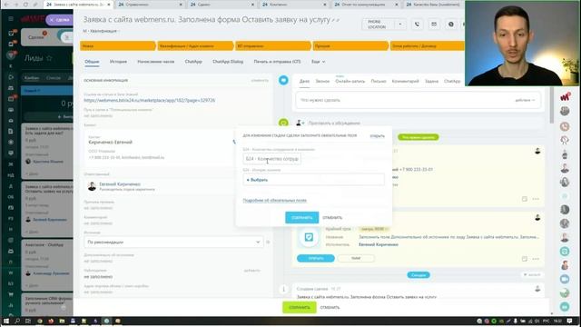Image resolution: width=581 pixels, height=327 pixels.
Task: Open the hamburger menu in left sidebar
Action: click(11, 18)
